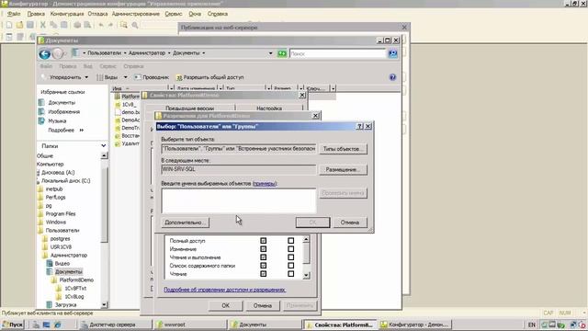Toggle allow checkbox for Полный доступ
Screen dimensions: 588x331
pyautogui.click(x=264, y=241)
